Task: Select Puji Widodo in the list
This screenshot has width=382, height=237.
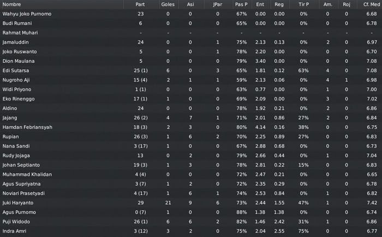Action: [191, 222]
